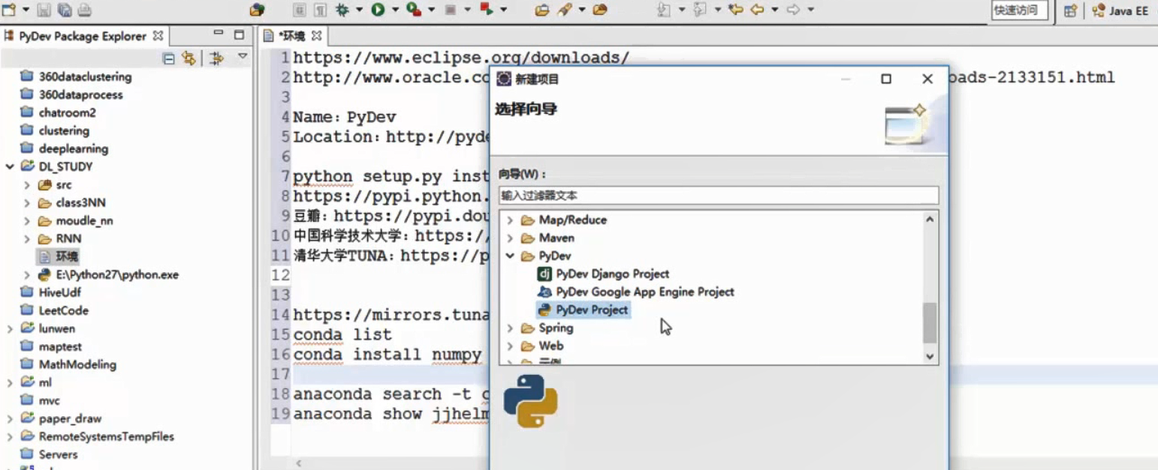Collapse the DL_STUDY project
Screen dimensions: 1158x470
click(10, 166)
